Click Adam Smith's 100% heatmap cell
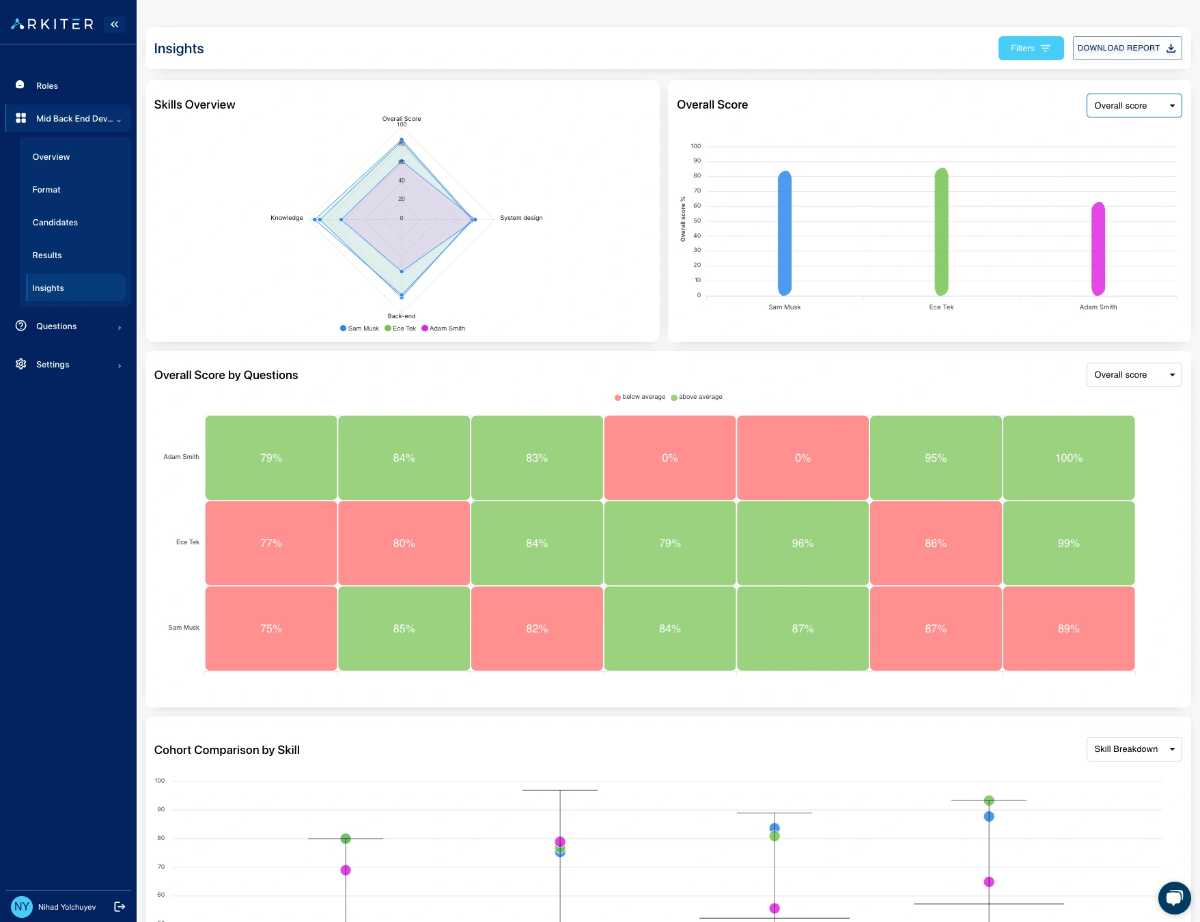 point(1068,458)
